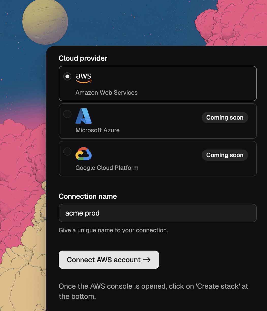Click the Google Cloud logo icon
The width and height of the screenshot is (267, 311).
[84, 154]
